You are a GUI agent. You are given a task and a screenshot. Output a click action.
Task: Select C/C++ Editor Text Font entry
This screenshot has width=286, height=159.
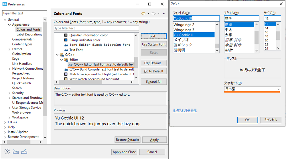[x=101, y=65]
